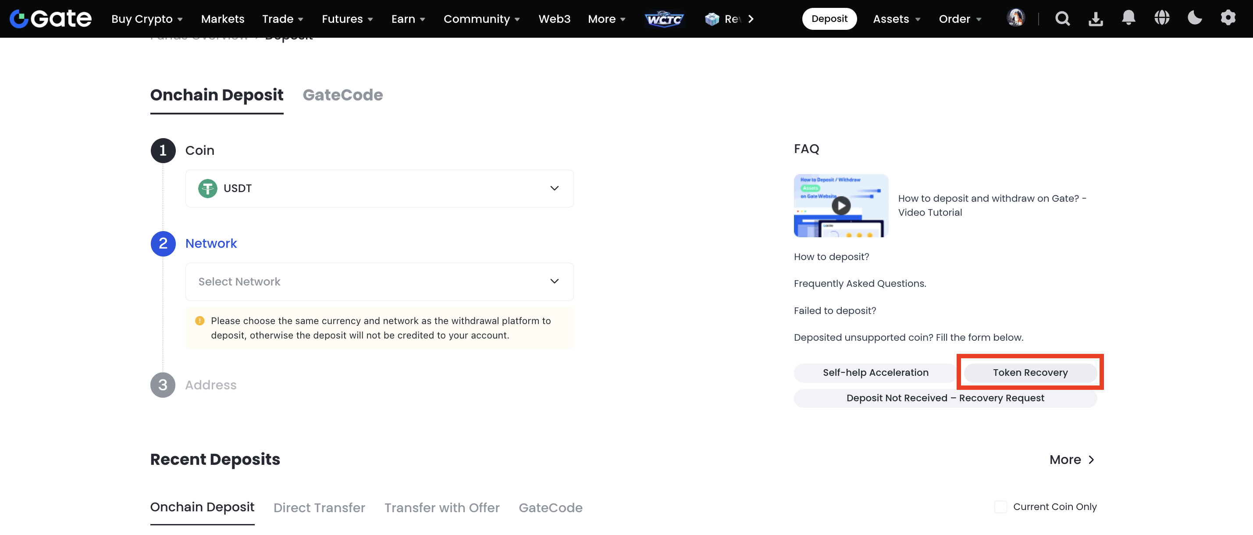Image resolution: width=1253 pixels, height=535 pixels.
Task: Click the Token Recovery button
Action: click(x=1030, y=373)
